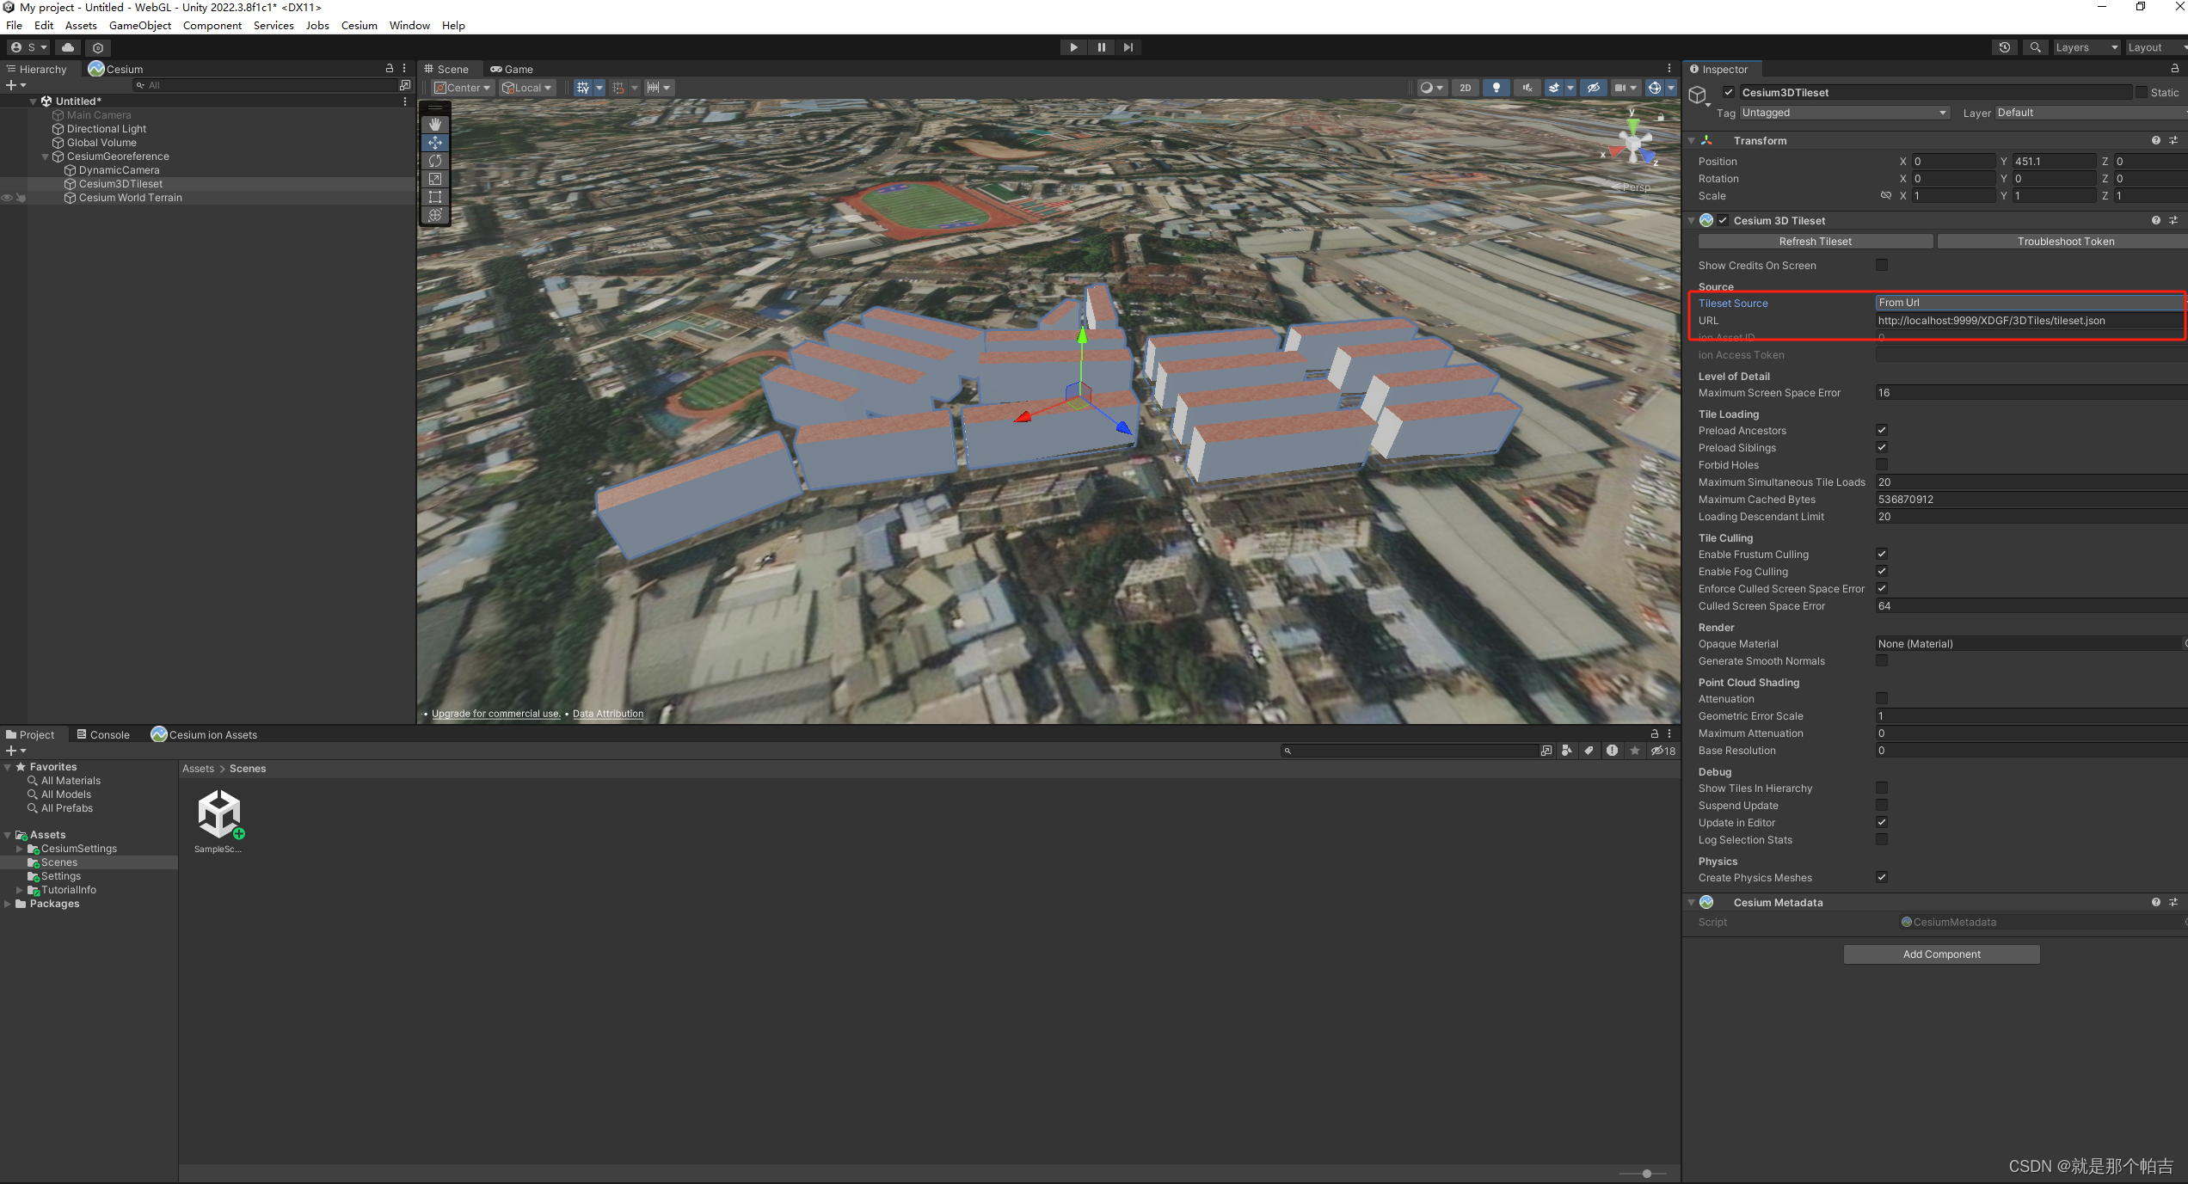Open scene camera settings icon
Screen dimensions: 2188x1184
1619,88
